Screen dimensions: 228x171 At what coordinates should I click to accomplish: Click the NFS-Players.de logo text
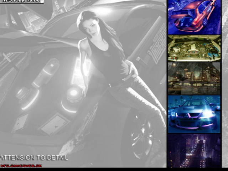pos(21,1)
